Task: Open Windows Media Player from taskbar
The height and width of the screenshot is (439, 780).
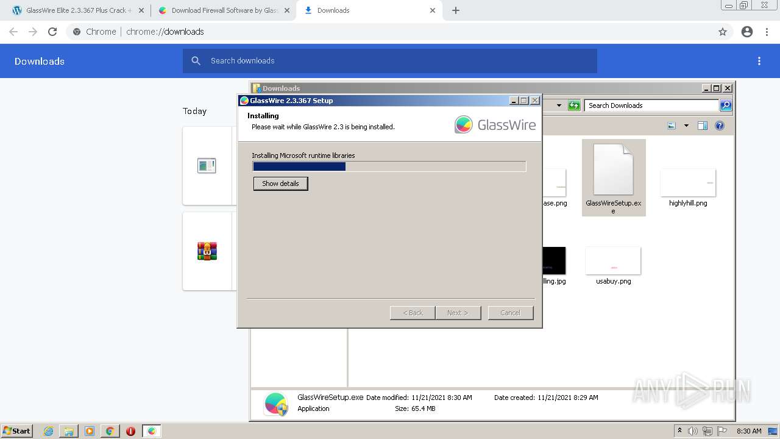Action: [90, 431]
